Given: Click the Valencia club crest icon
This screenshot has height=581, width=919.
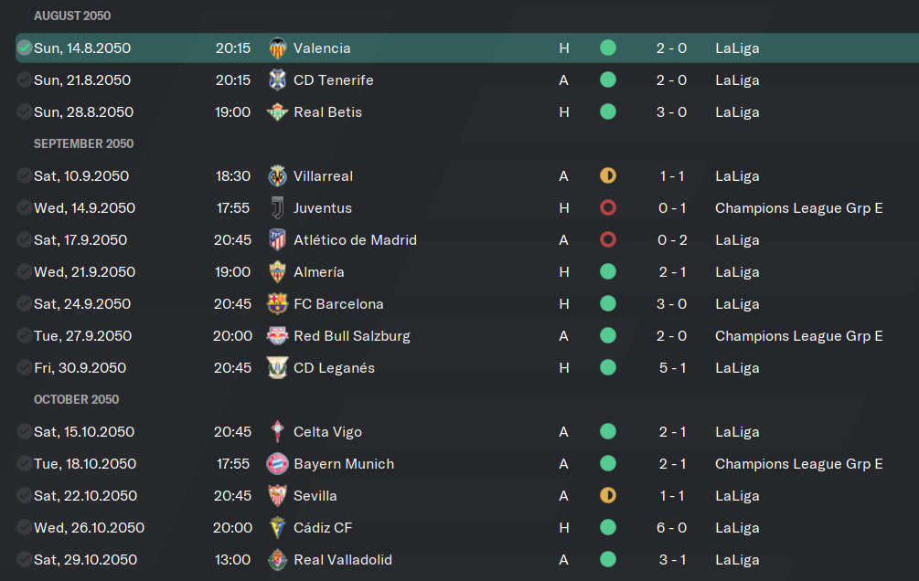Looking at the screenshot, I should point(277,48).
